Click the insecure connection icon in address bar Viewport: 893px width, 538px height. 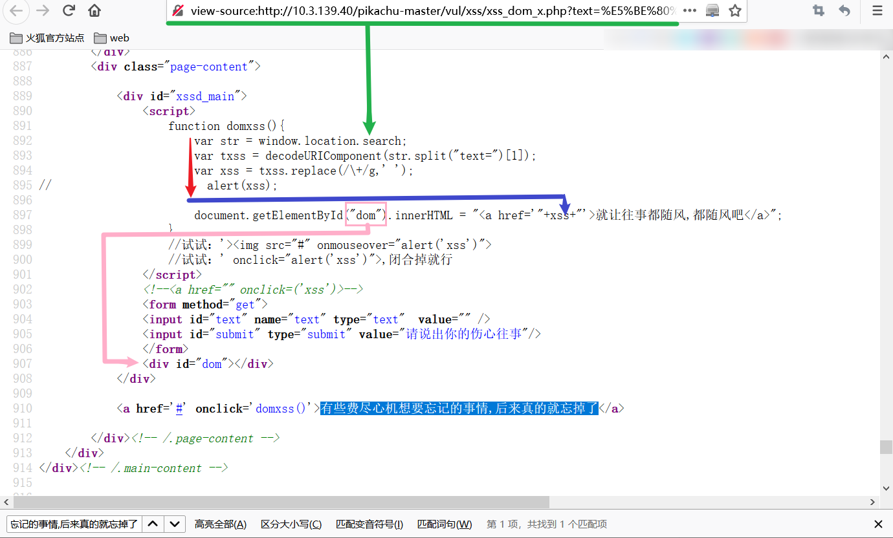(178, 10)
